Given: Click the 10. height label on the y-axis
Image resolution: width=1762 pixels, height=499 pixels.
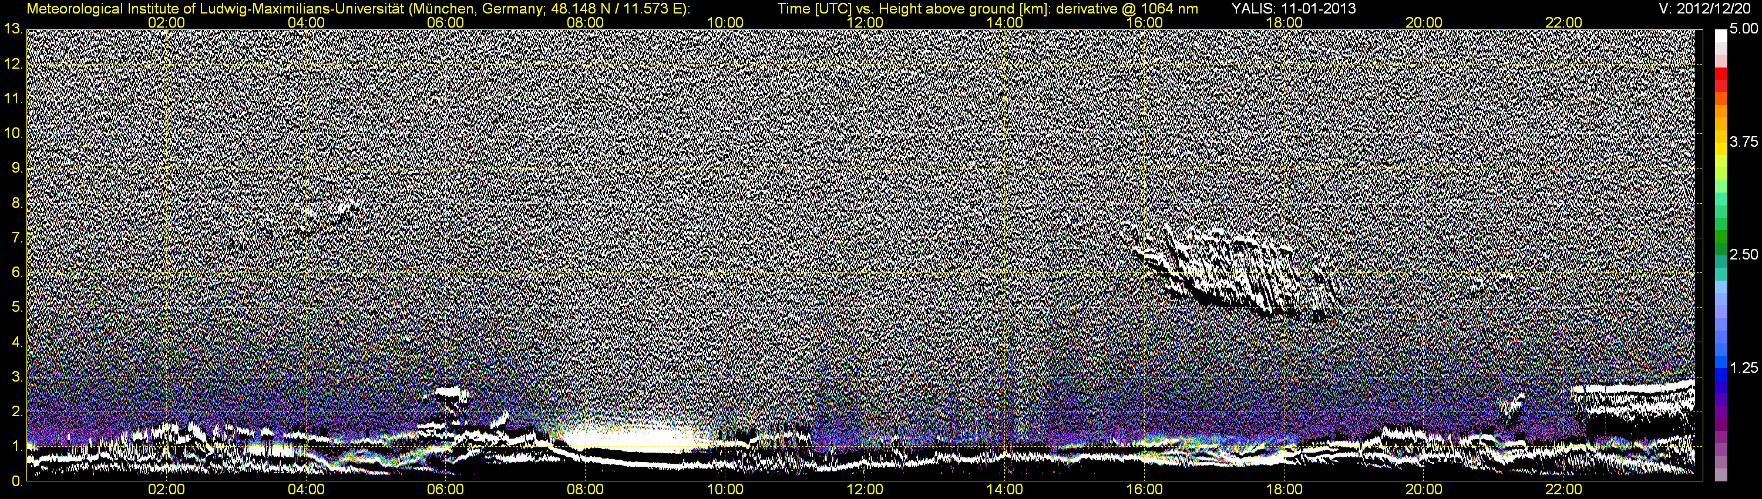Looking at the screenshot, I should [12, 133].
